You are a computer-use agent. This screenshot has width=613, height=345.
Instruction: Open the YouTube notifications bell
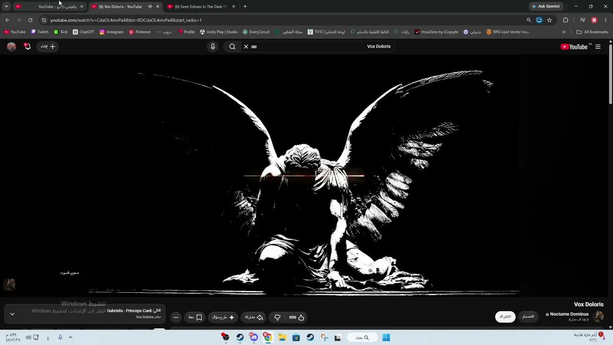(27, 46)
